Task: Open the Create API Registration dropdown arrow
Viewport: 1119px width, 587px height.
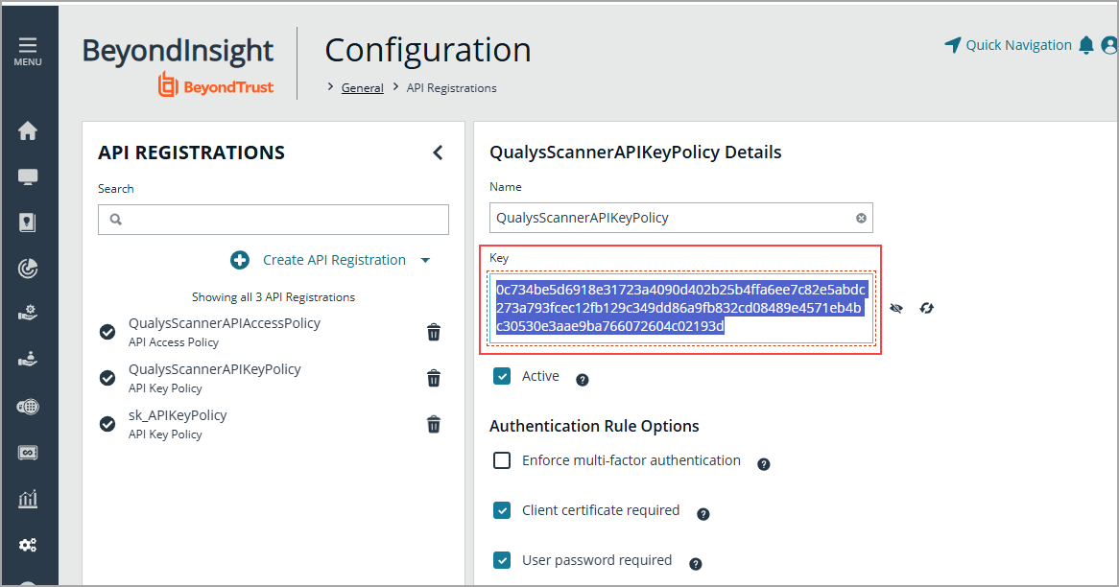Action: [x=426, y=259]
